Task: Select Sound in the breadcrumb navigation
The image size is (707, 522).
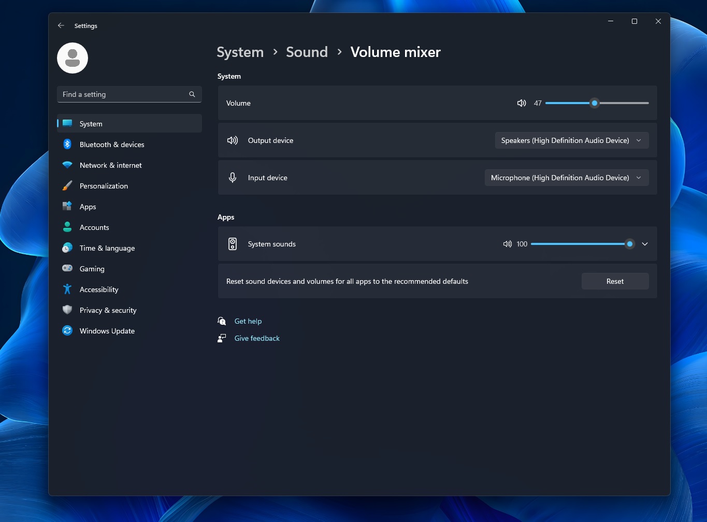Action: point(307,52)
